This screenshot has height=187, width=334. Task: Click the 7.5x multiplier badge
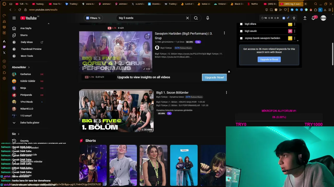[x=198, y=42]
